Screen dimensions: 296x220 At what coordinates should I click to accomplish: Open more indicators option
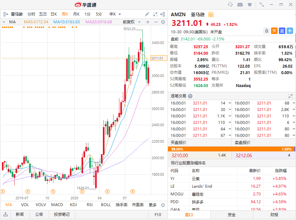pyautogui.click(x=153, y=205)
